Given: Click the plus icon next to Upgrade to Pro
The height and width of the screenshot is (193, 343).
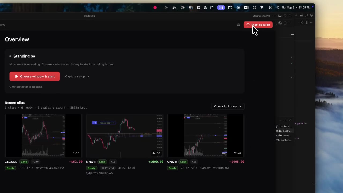Looking at the screenshot, I should click(x=275, y=16).
